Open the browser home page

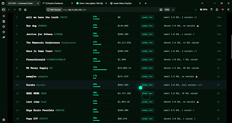click(x=25, y=10)
